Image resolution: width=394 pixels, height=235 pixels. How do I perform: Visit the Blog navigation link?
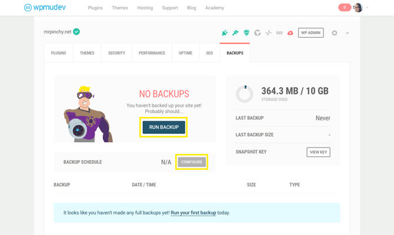pos(192,8)
